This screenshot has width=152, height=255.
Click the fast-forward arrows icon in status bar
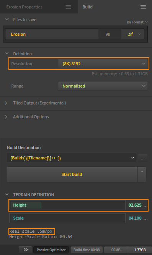(26, 250)
